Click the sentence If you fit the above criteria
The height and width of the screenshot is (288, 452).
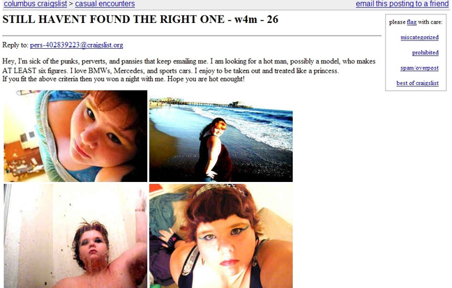(x=123, y=79)
